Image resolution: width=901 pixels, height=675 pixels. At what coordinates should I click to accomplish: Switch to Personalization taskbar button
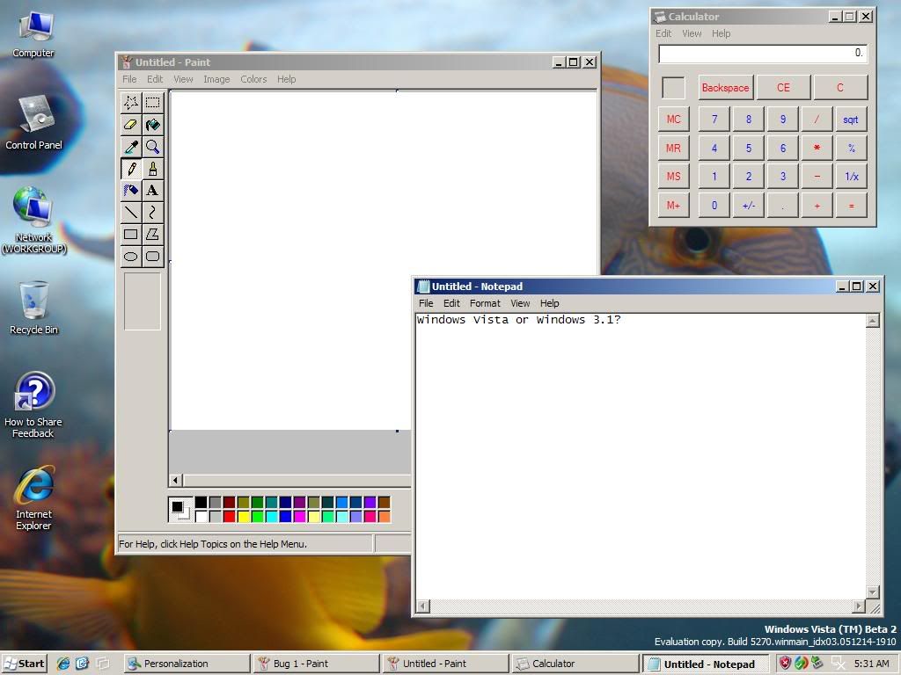tap(187, 664)
